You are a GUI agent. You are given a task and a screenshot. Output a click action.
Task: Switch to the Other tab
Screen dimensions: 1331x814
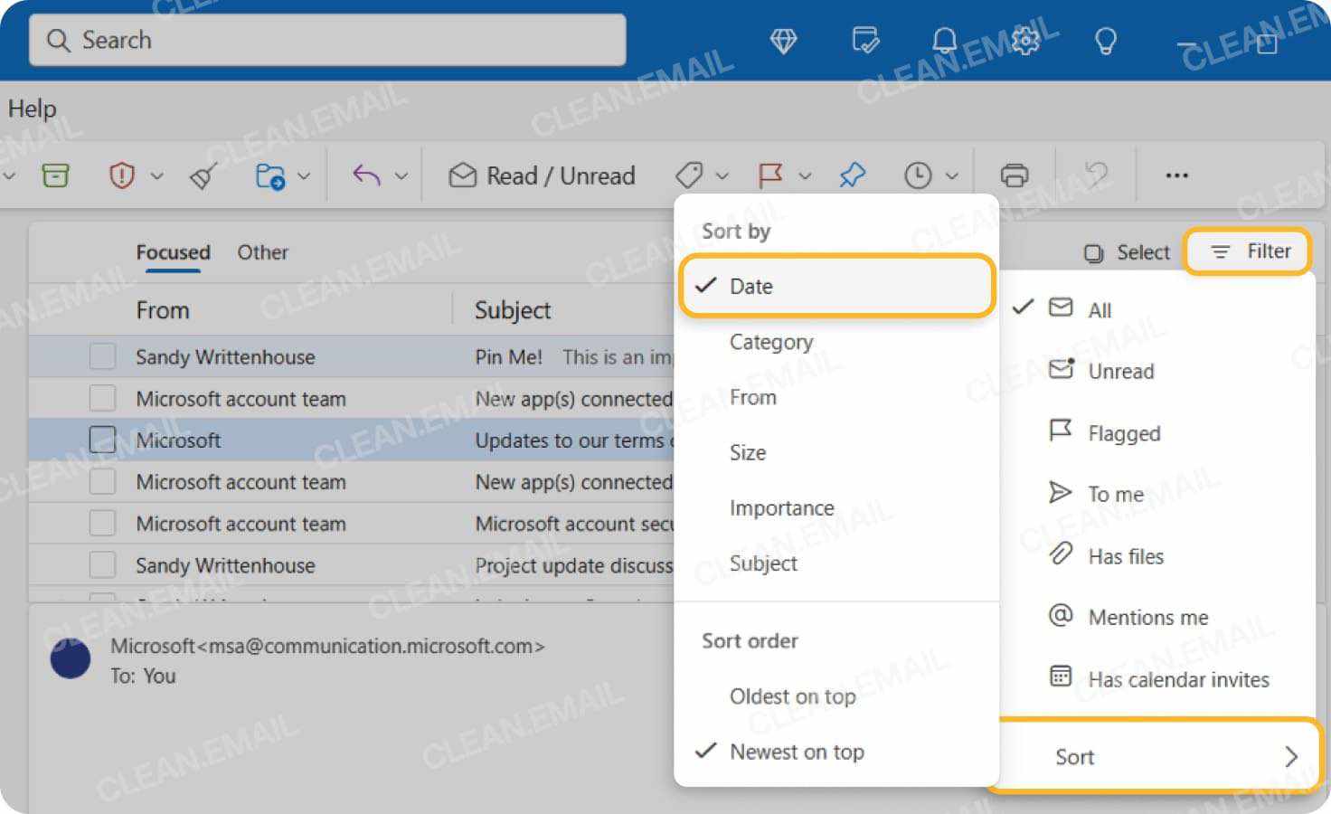262,252
